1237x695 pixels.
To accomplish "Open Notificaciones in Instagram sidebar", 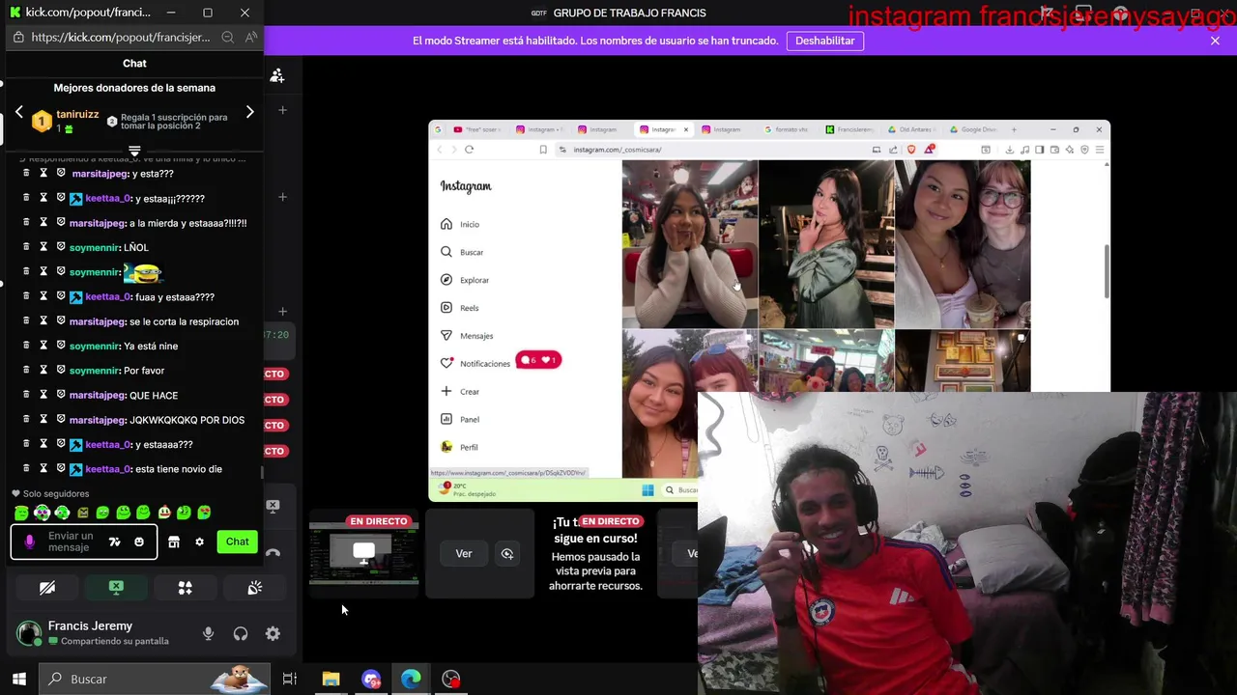I will [x=475, y=364].
